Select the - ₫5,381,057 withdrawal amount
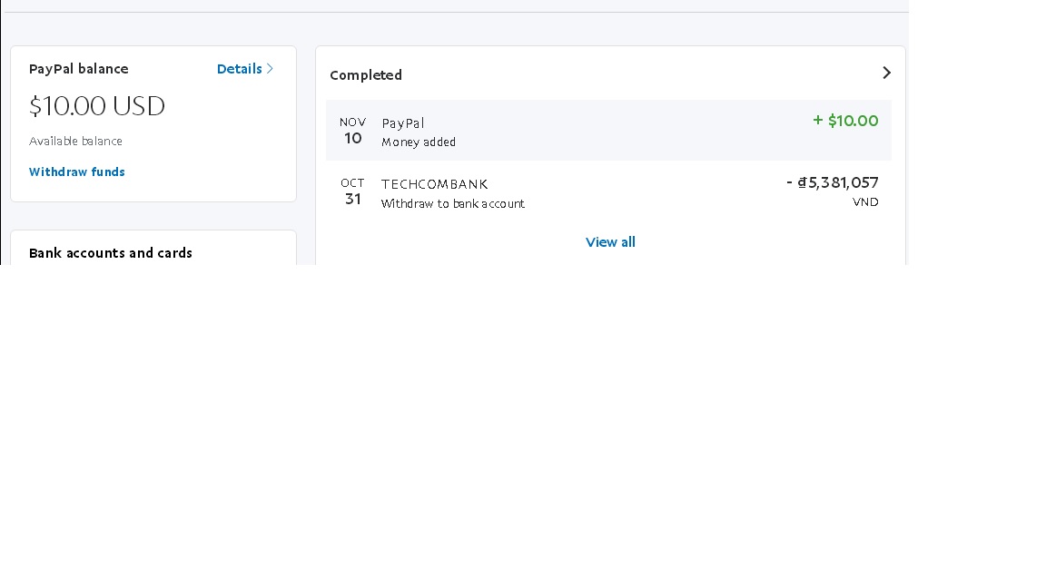 click(x=833, y=182)
